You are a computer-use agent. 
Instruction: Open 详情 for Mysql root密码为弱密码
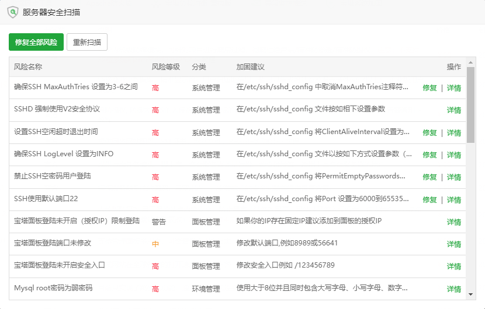click(454, 289)
